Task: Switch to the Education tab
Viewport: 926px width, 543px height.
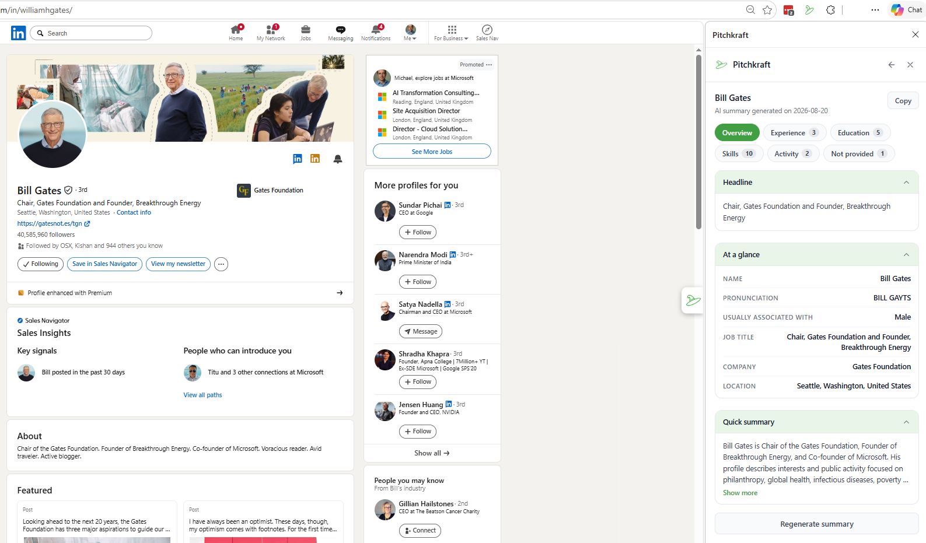Action: (x=860, y=133)
